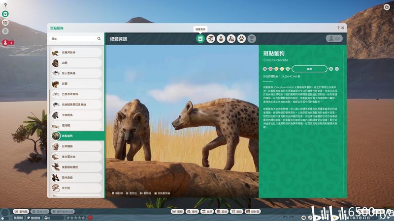Open the help question mark at top left
The image size is (394, 221).
(x=5, y=5)
